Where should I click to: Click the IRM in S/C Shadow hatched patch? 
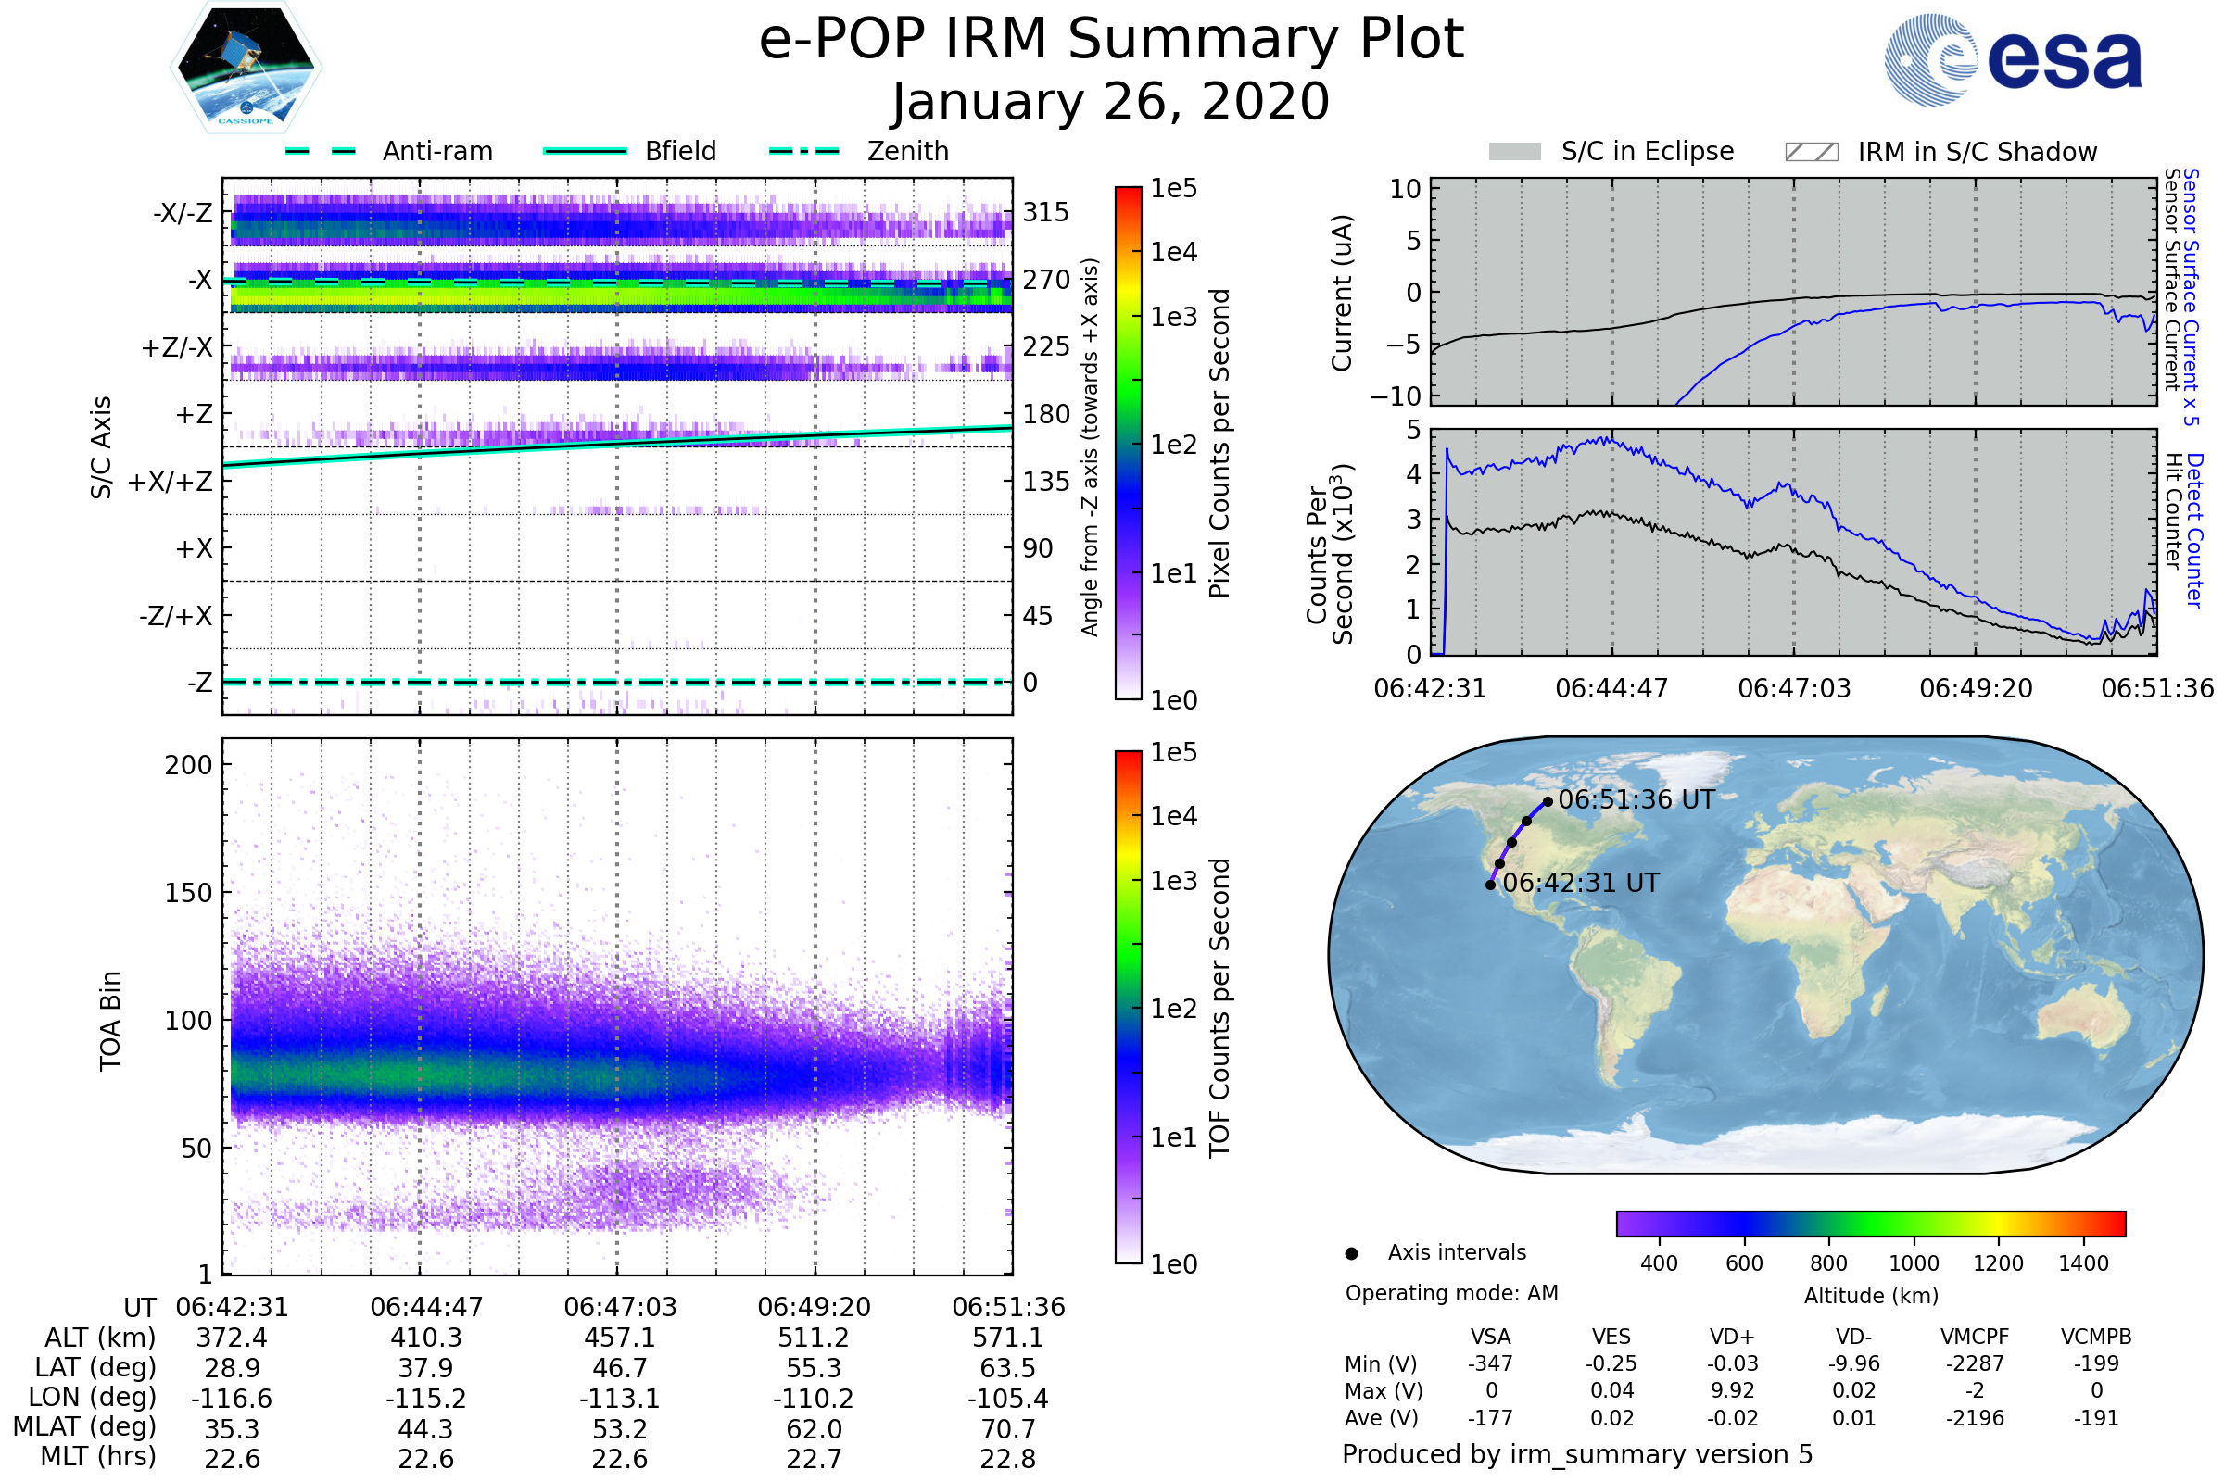[1811, 152]
